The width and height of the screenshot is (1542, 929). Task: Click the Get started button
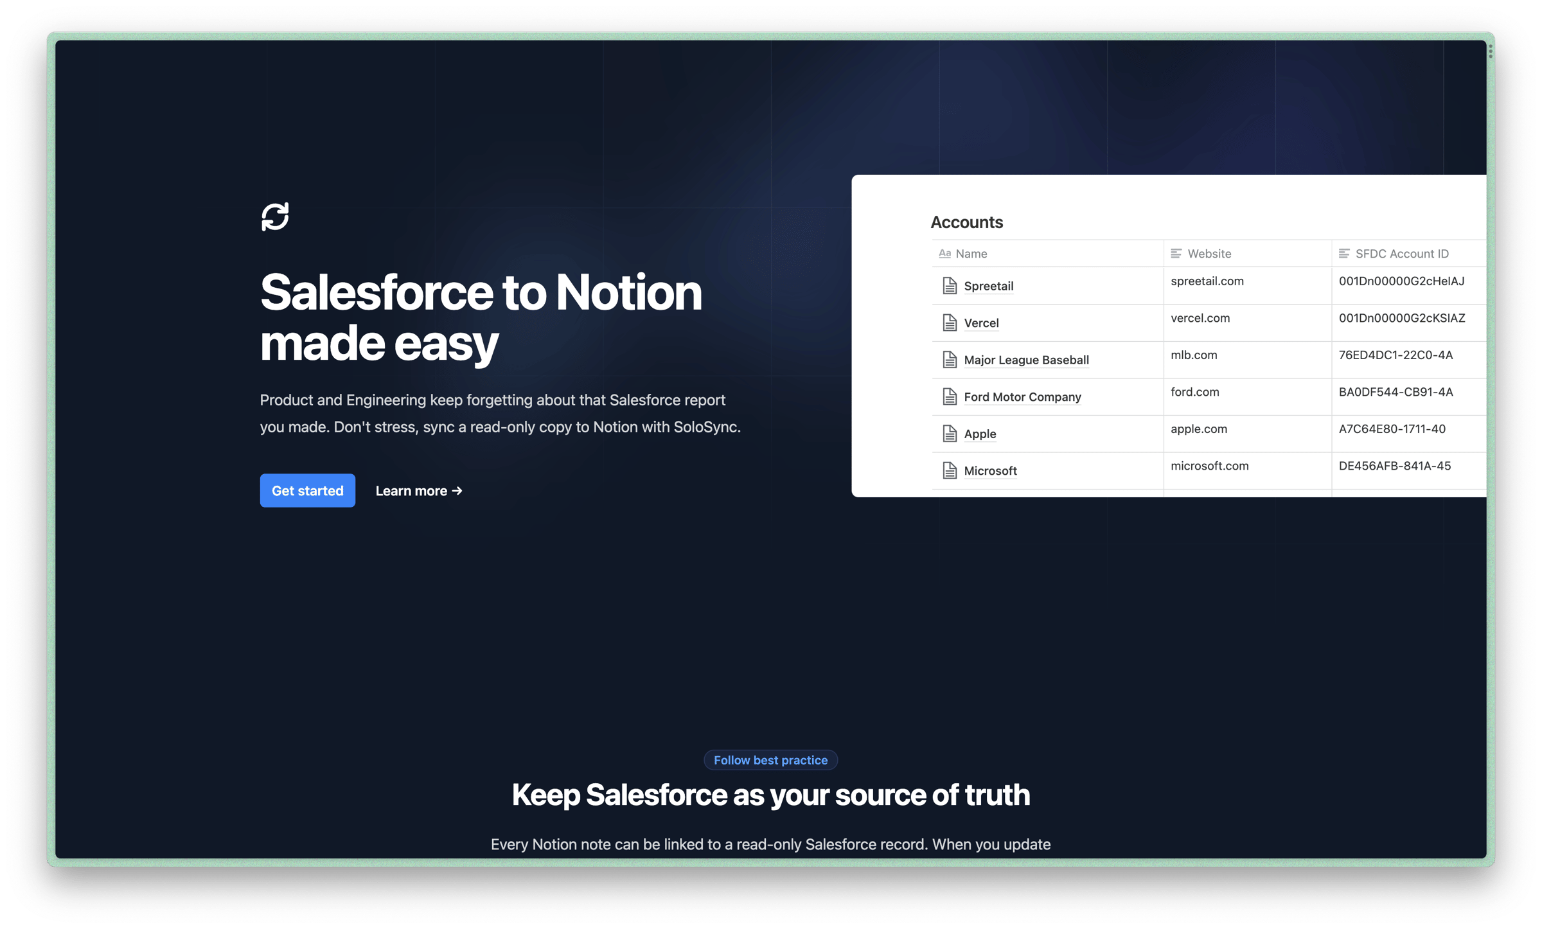307,490
